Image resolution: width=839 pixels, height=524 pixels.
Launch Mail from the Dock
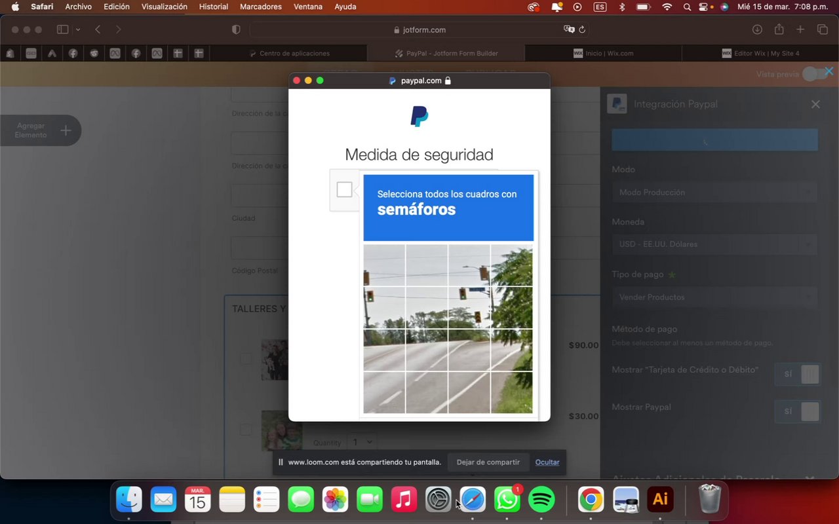point(163,500)
